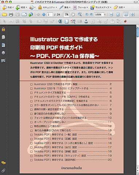Image resolution: width=139 pixels, height=175 pixels.
Task: Activate the text Select tool
Action: click(67, 15)
